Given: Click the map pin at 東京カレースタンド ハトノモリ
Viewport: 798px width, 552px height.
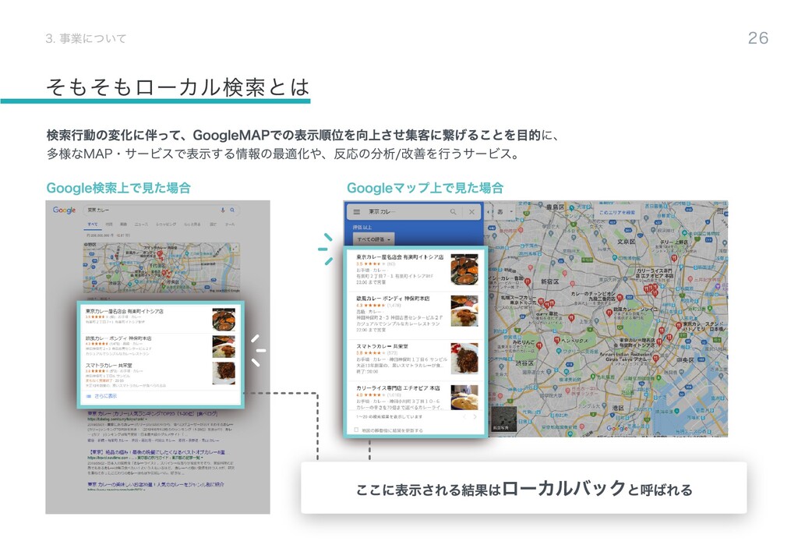Looking at the screenshot, I should click(x=679, y=325).
